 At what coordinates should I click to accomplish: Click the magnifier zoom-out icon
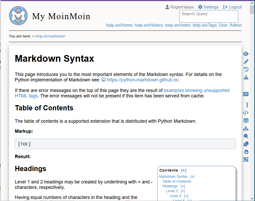pyautogui.click(x=246, y=136)
